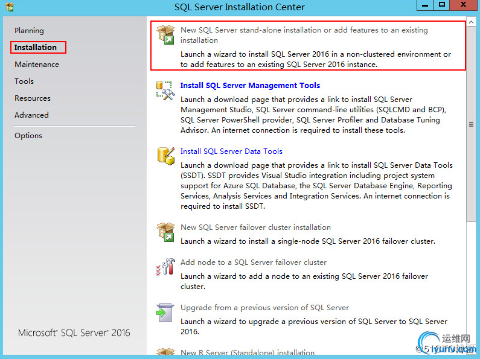Screen dimensions: 480x359
Task: Click the vertical scrollbar thumb
Action: [471, 124]
